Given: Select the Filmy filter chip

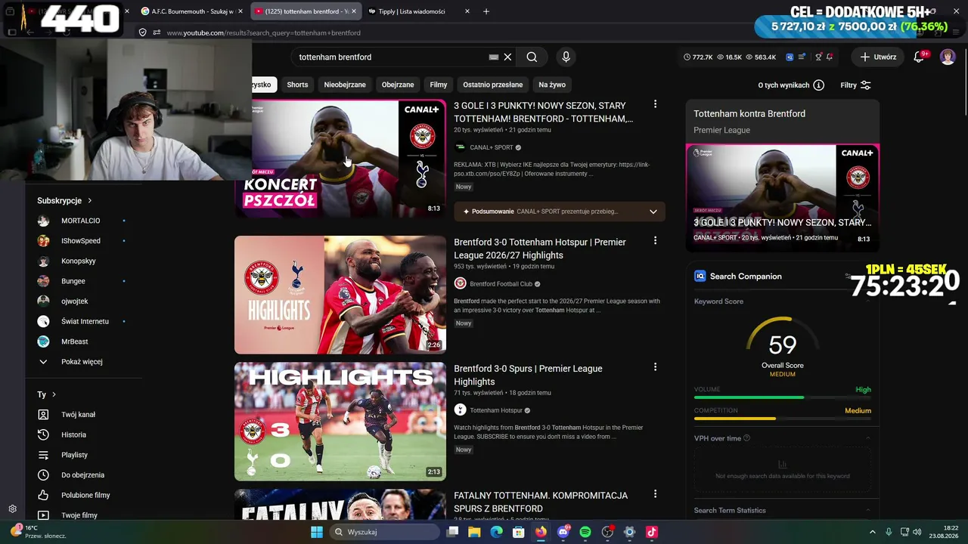Looking at the screenshot, I should point(439,85).
